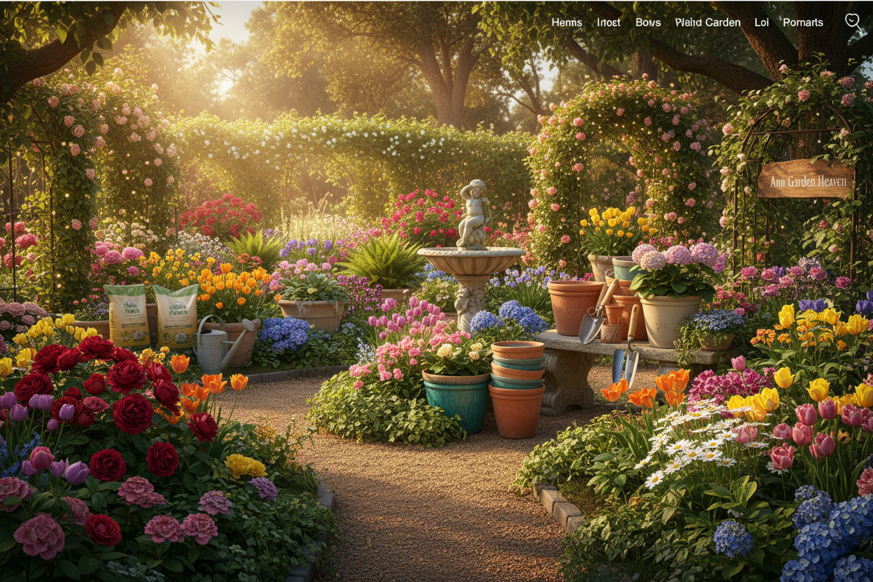Open the Plaind Garden page link
This screenshot has height=582, width=873.
pos(707,22)
